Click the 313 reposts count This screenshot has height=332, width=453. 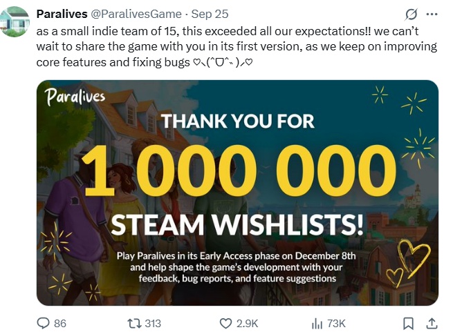(x=152, y=323)
